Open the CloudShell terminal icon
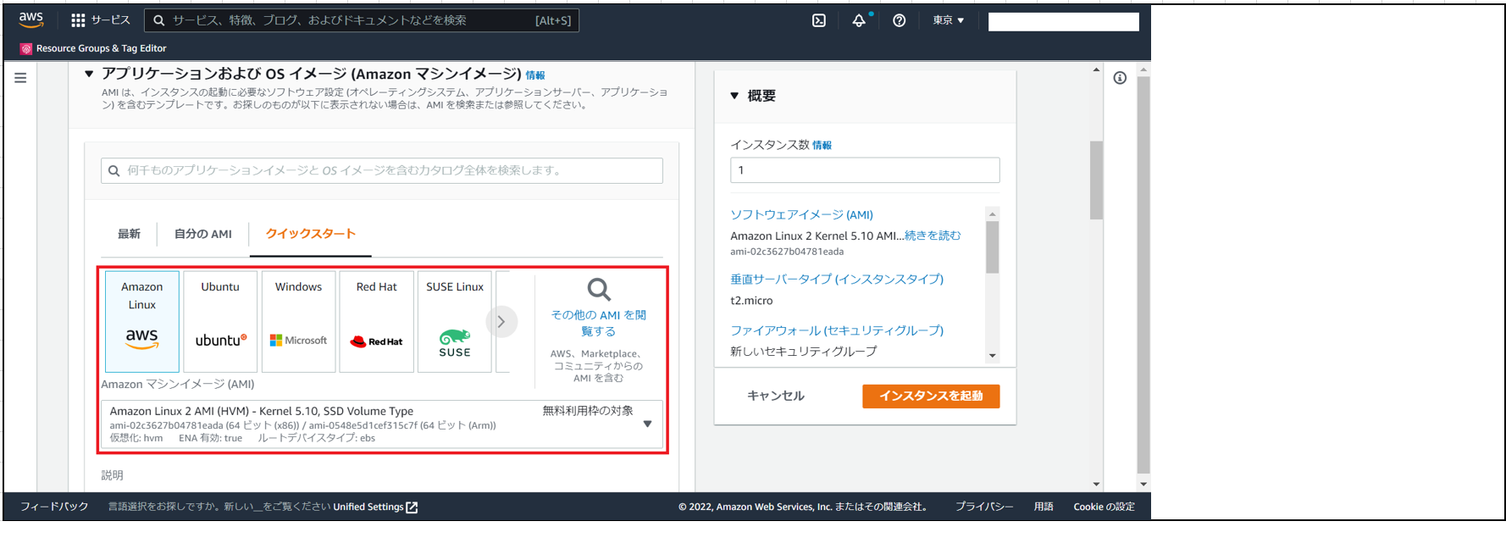Image resolution: width=1506 pixels, height=549 pixels. tap(819, 20)
